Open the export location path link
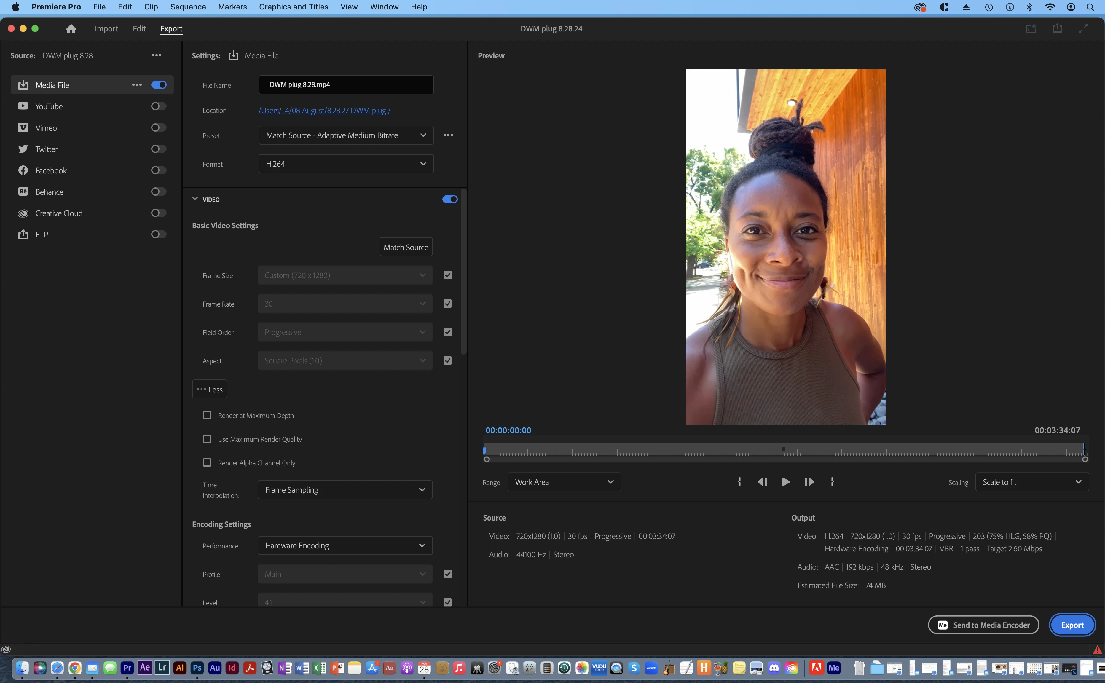Screen dimensions: 1105x683 (324, 110)
